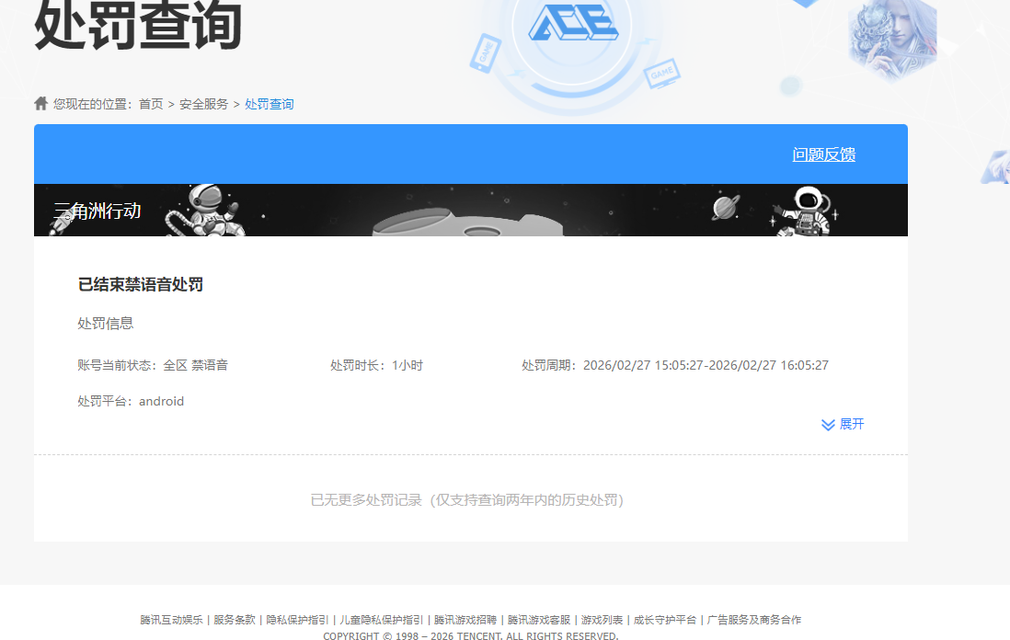Screen dimensions: 1010x640
Task: Open 游戏列表 footer link
Action: (x=602, y=620)
